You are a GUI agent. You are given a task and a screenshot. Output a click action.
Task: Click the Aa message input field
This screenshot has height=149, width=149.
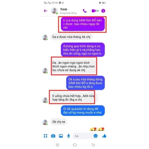(86, 136)
